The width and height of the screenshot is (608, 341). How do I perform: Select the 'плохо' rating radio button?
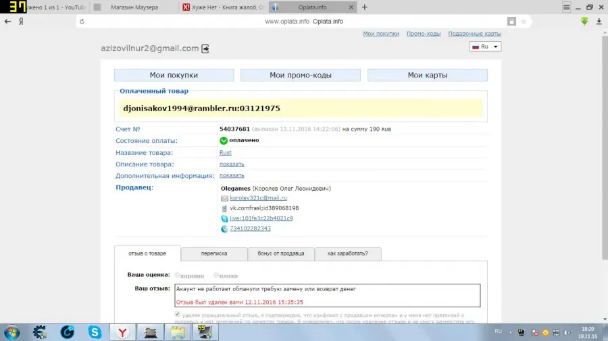pyautogui.click(x=216, y=275)
